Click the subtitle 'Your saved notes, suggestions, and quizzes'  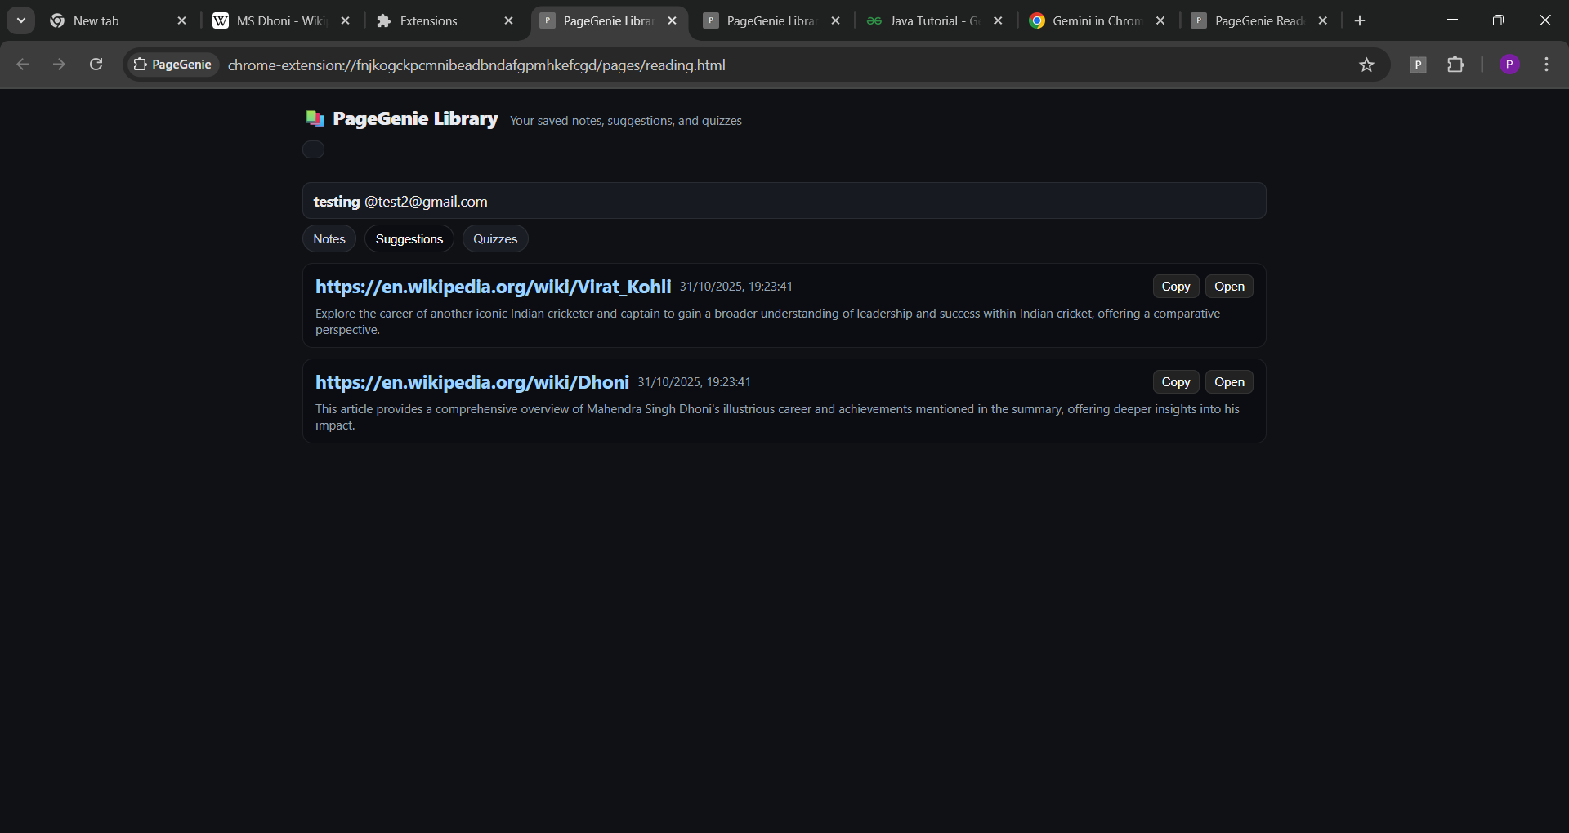pos(626,121)
